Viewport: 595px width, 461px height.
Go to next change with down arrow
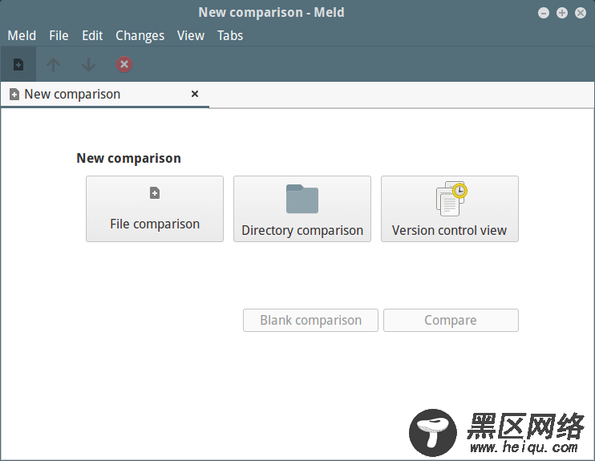point(88,64)
